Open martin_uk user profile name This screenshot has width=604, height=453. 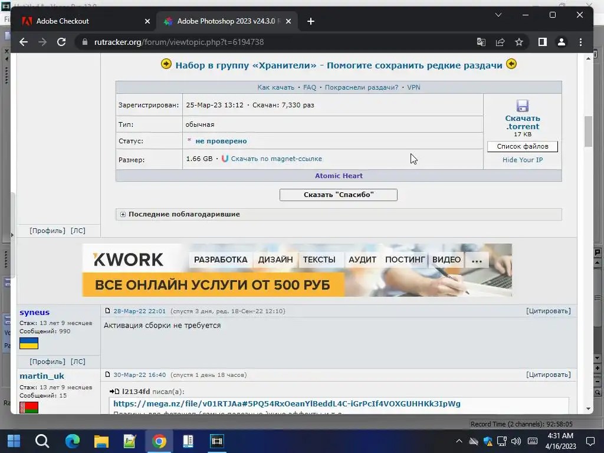click(x=42, y=376)
